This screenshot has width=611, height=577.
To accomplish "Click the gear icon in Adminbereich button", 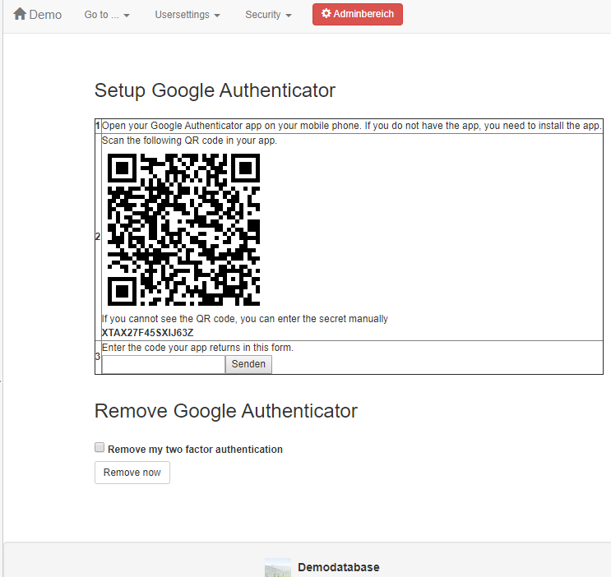I will coord(326,13).
